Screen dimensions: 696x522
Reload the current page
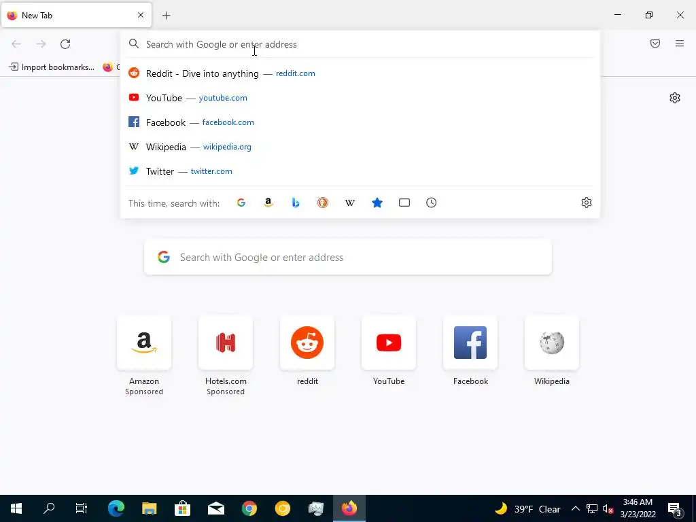click(x=65, y=44)
